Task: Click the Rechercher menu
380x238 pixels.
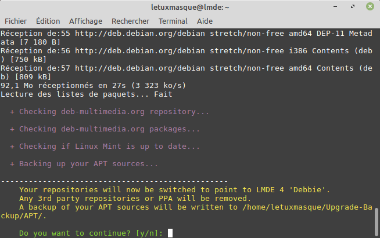Action: pyautogui.click(x=130, y=20)
